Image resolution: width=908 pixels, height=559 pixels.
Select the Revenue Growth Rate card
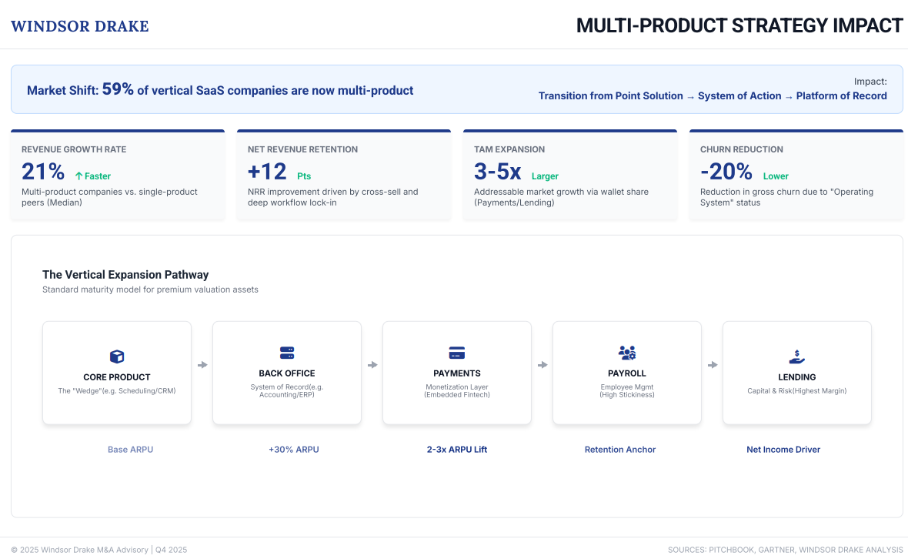[x=118, y=175]
